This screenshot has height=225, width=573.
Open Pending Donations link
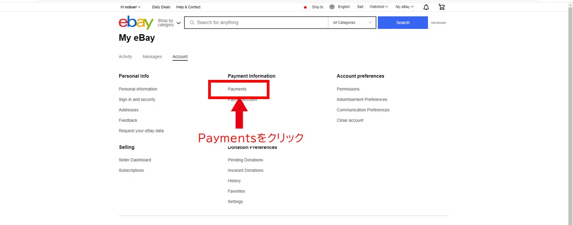coord(245,160)
